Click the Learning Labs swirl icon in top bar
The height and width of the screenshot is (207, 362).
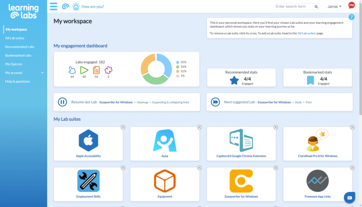coord(65,6)
